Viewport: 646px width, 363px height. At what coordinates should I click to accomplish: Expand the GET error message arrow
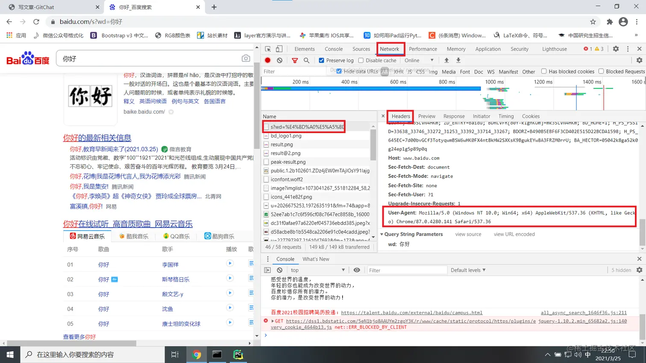273,321
